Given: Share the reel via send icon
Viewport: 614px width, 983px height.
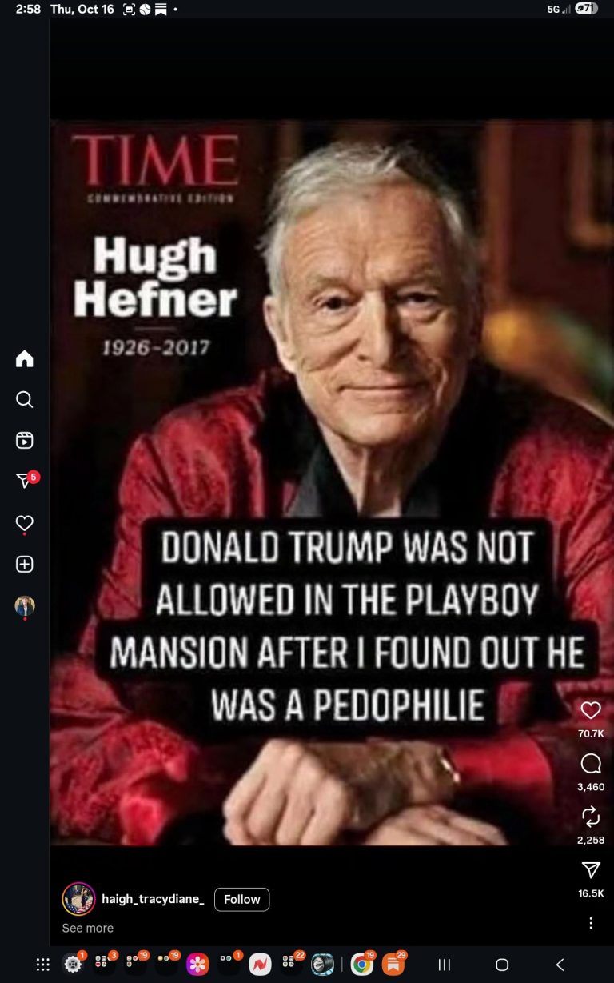Looking at the screenshot, I should [591, 870].
